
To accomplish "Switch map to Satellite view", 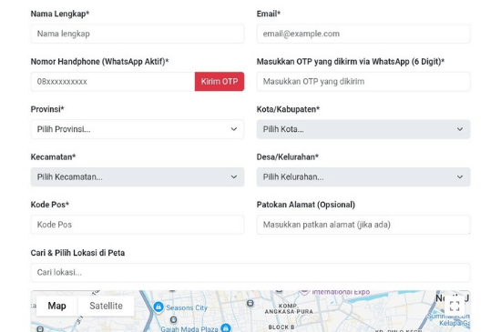I will (x=106, y=306).
